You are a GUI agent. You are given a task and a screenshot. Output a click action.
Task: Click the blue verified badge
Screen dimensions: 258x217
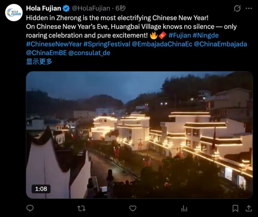pyautogui.click(x=66, y=8)
